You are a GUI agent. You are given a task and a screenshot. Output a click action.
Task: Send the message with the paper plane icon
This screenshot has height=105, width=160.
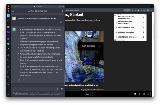coord(57,89)
